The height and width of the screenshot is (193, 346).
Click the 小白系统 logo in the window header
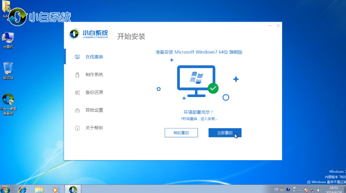tap(89, 34)
